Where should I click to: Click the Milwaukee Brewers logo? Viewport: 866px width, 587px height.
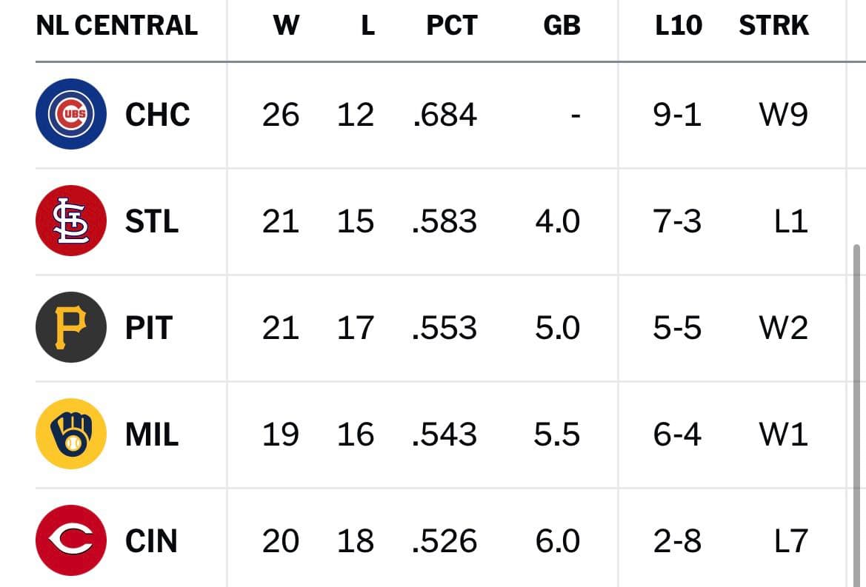pyautogui.click(x=70, y=434)
